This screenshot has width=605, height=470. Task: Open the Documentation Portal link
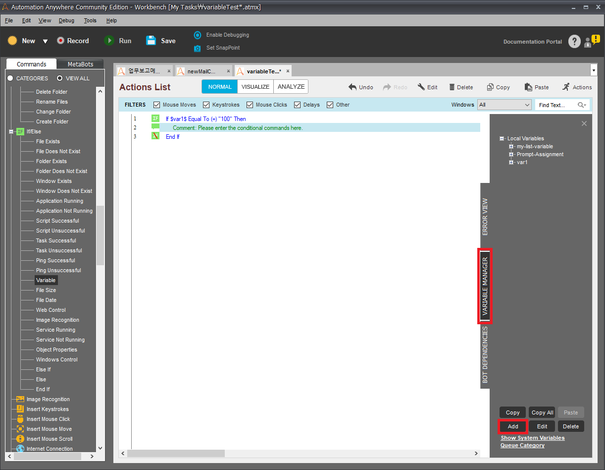533,42
